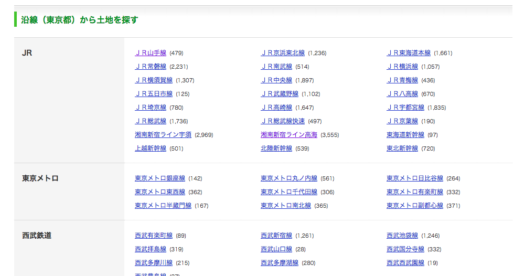Click the ＪＲ青梅線 link

point(402,80)
